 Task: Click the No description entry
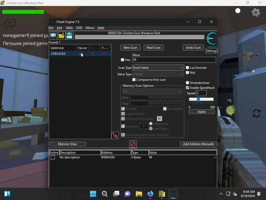tap(70, 157)
